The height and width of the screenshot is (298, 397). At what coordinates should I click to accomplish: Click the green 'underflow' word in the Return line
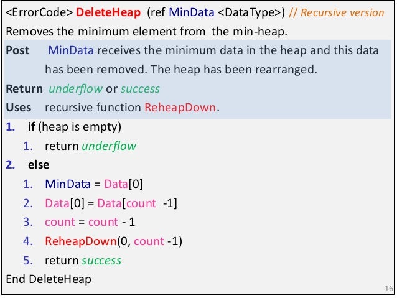(x=70, y=88)
